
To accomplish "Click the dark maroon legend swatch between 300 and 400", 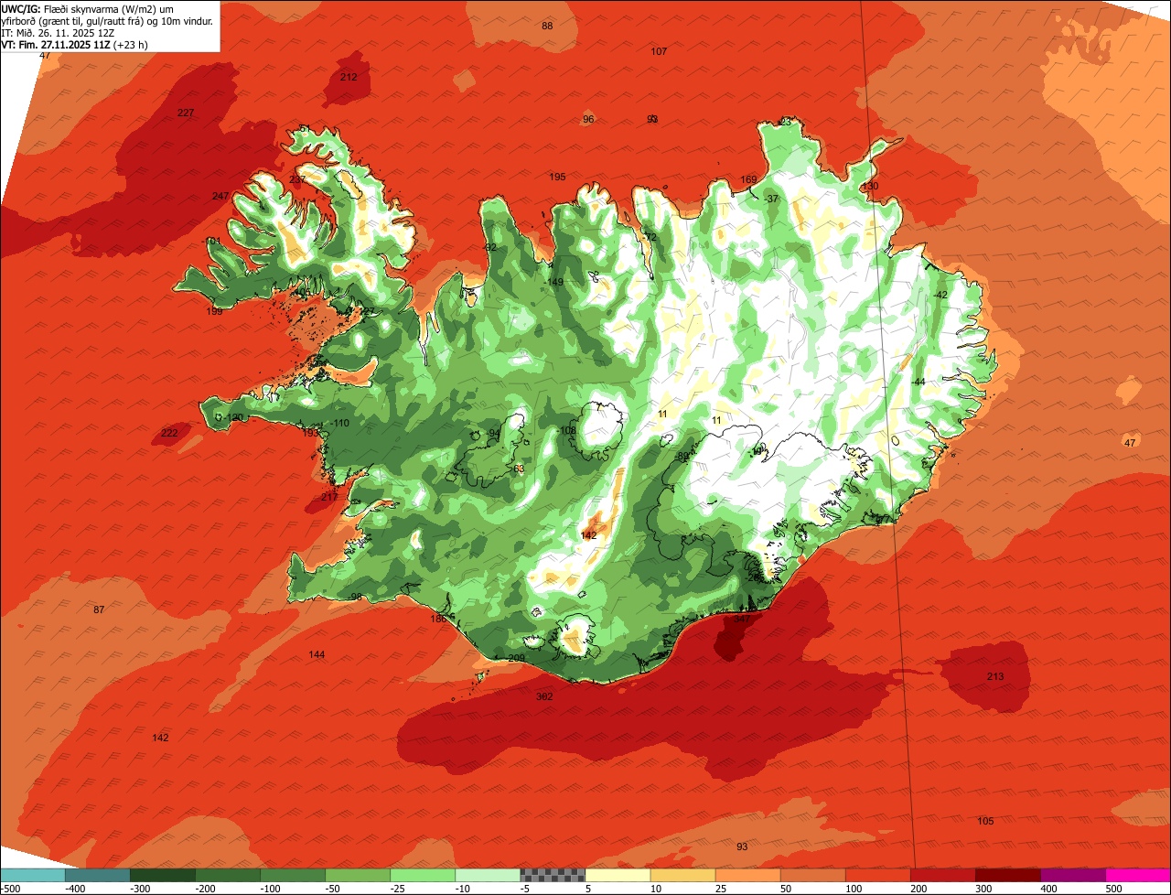I will point(1008,875).
